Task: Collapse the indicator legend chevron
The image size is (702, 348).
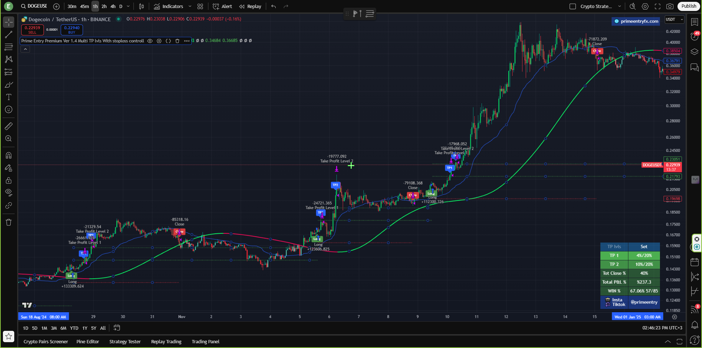Action: (25, 49)
